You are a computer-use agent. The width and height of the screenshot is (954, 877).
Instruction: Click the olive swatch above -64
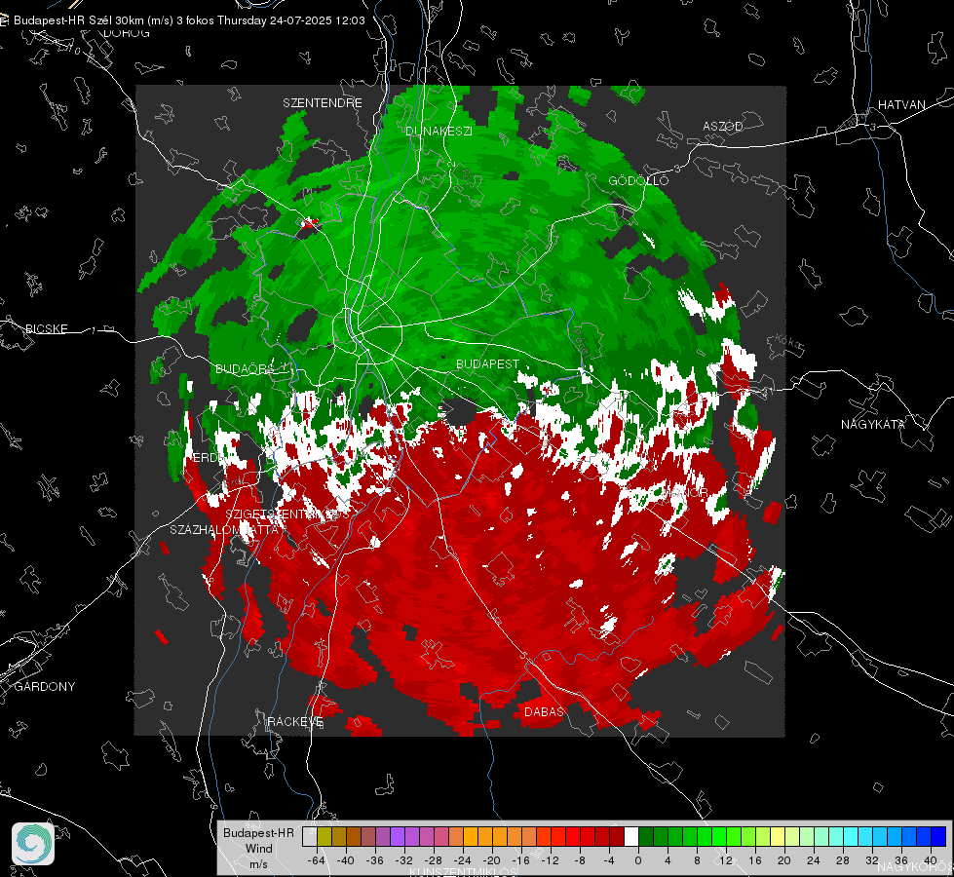click(324, 836)
